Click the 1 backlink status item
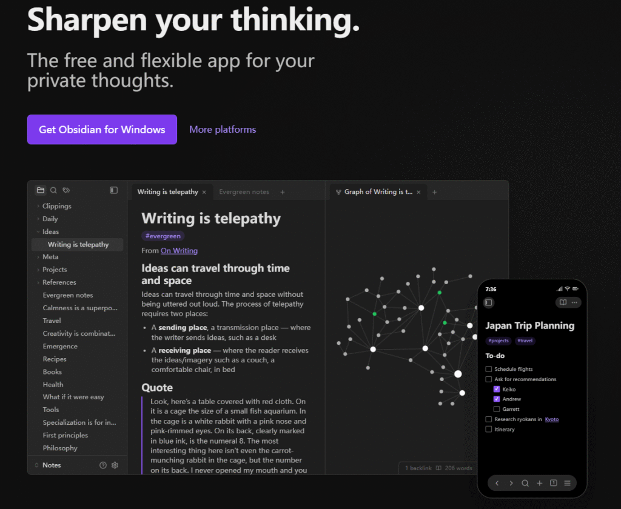 [x=418, y=468]
